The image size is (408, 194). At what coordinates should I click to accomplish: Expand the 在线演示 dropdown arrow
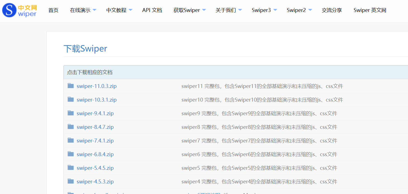[94, 10]
